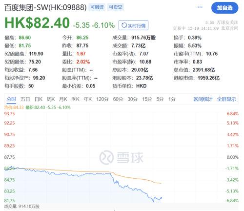Click the 可融资 tag
This screenshot has height=211, width=244.
pyautogui.click(x=97, y=7)
